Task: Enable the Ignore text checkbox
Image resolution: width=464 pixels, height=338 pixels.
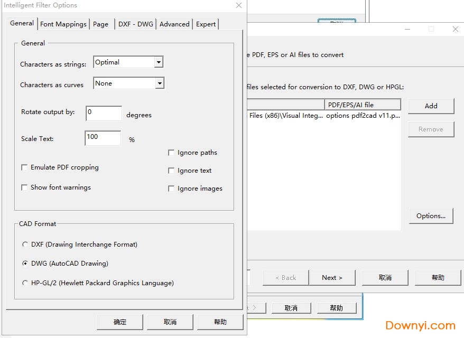Action: point(171,171)
